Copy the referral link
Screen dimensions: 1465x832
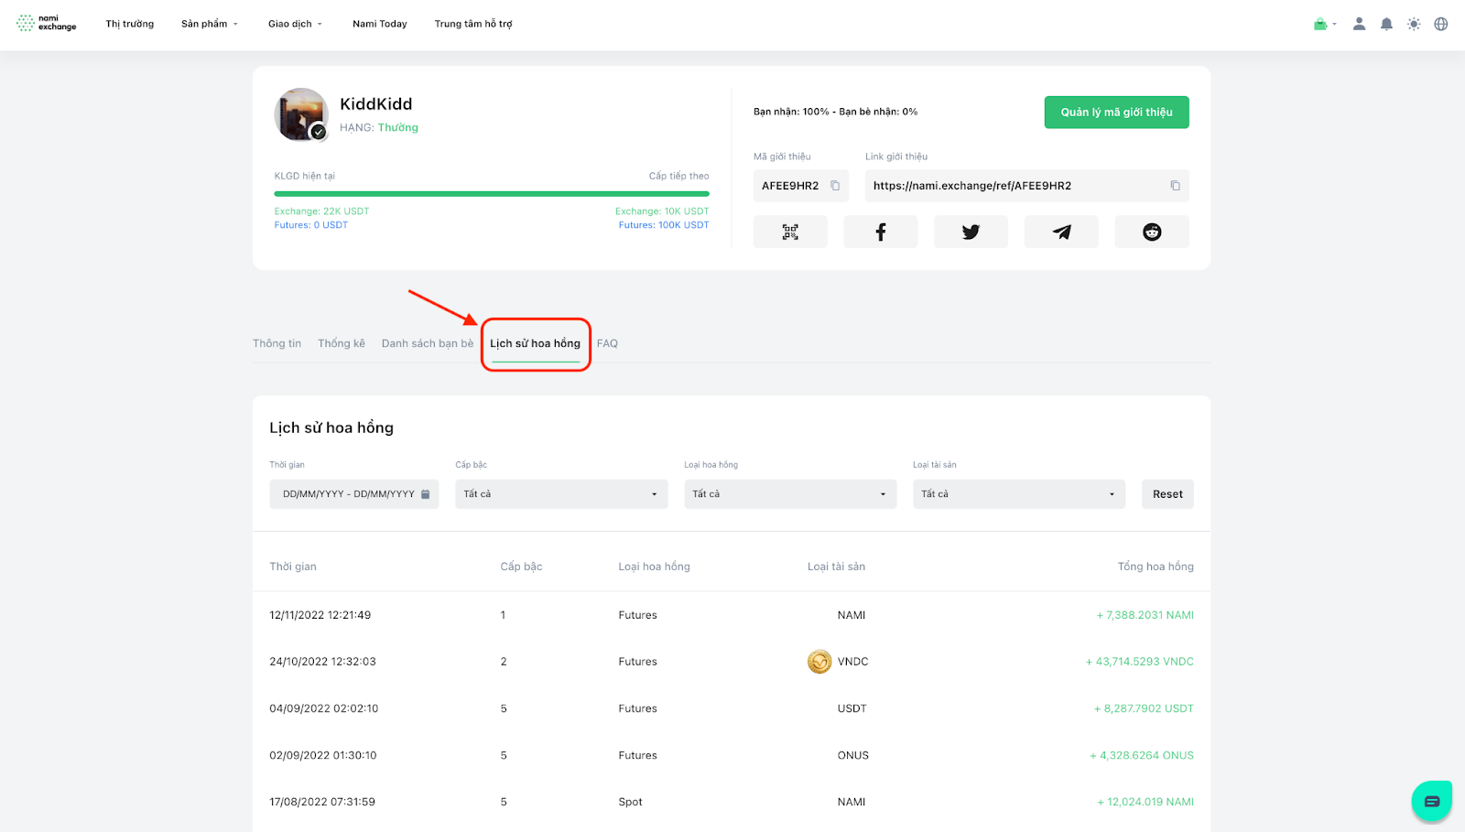tap(1175, 186)
